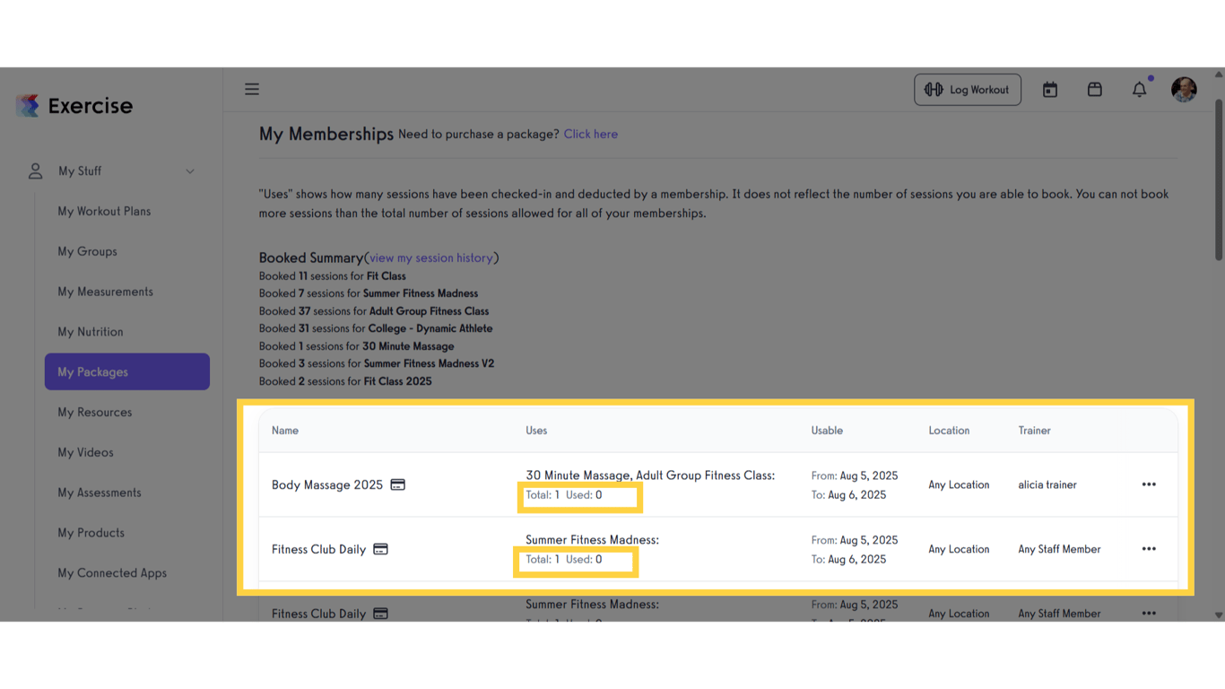This screenshot has width=1225, height=689.
Task: Open 'view my session history'
Action: [x=432, y=257]
